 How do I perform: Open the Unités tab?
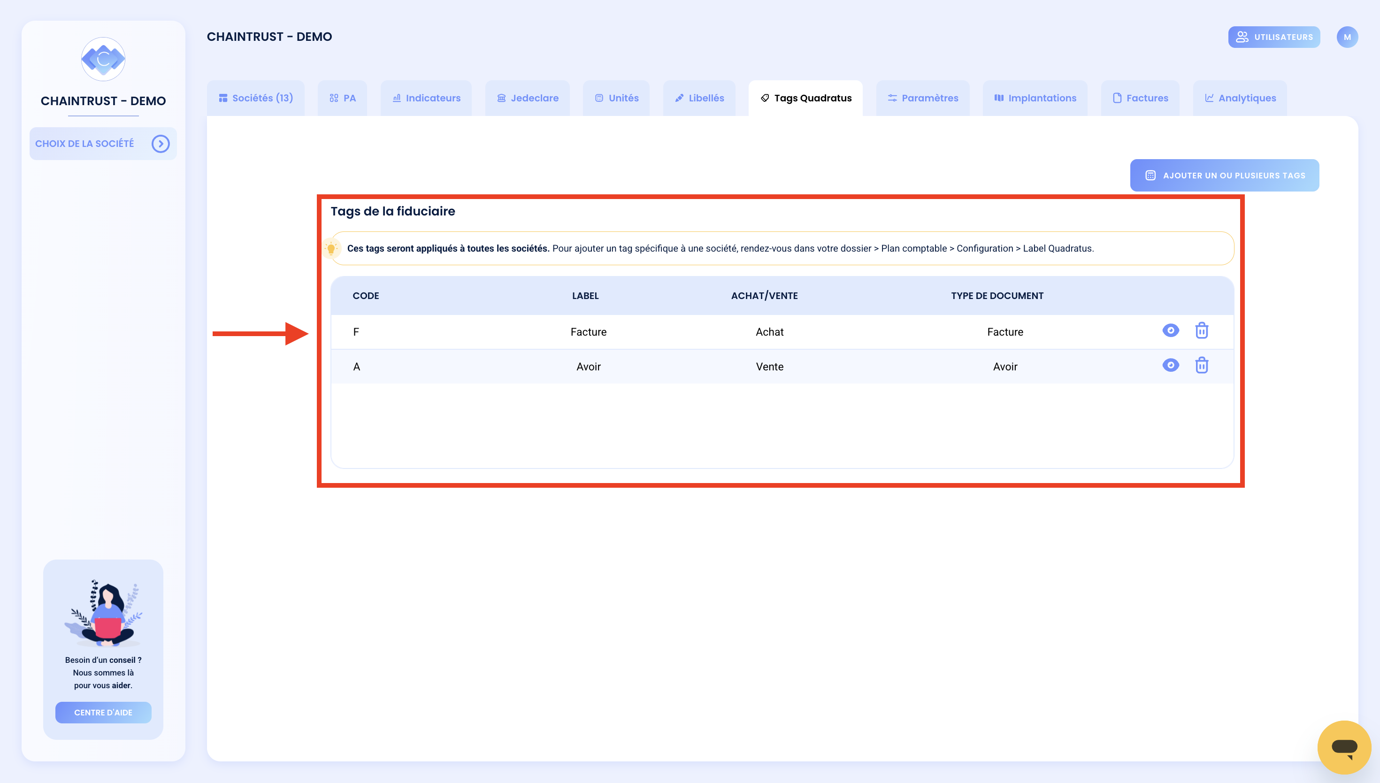tap(616, 98)
